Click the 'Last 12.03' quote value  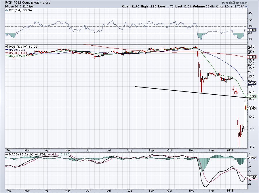click(x=183, y=6)
